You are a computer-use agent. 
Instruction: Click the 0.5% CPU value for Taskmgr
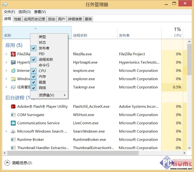(177, 87)
